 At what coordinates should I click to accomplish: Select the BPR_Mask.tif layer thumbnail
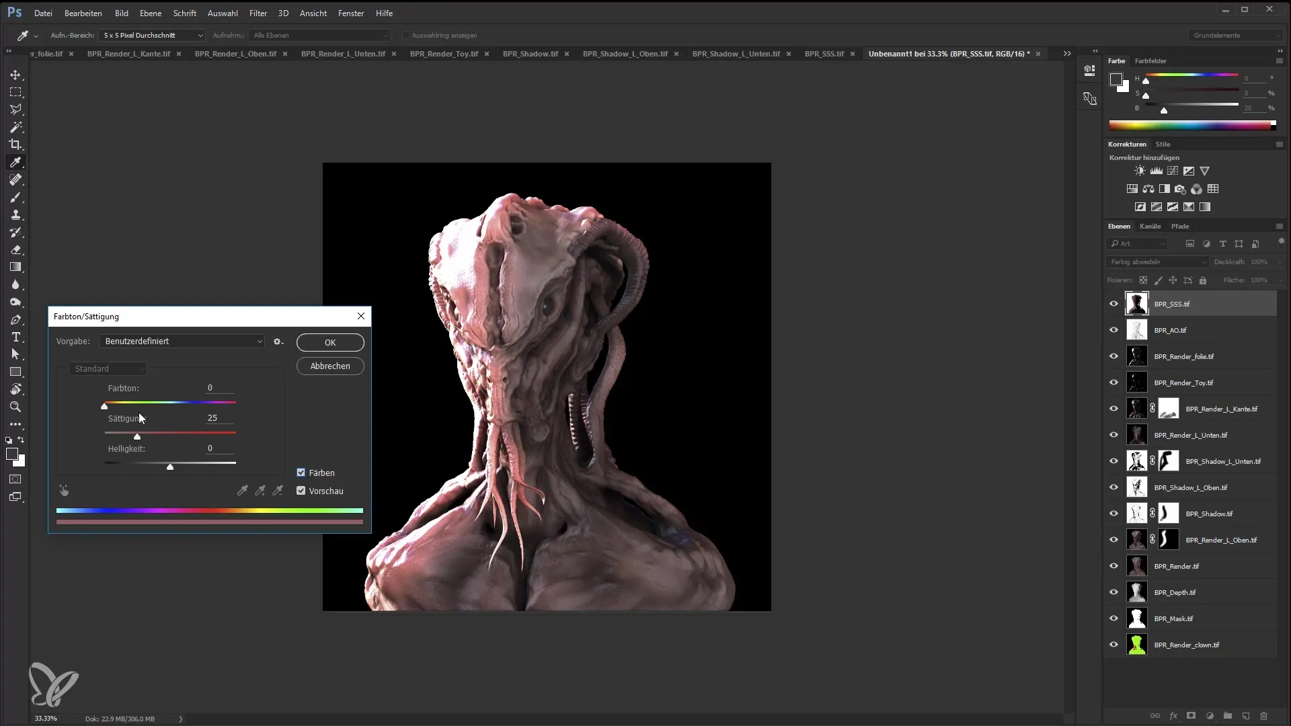click(1137, 618)
